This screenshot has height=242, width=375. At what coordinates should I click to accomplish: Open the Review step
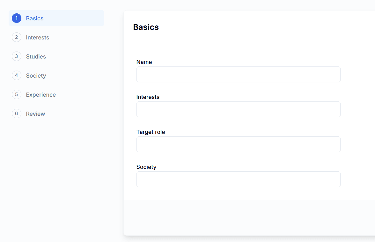coord(35,114)
